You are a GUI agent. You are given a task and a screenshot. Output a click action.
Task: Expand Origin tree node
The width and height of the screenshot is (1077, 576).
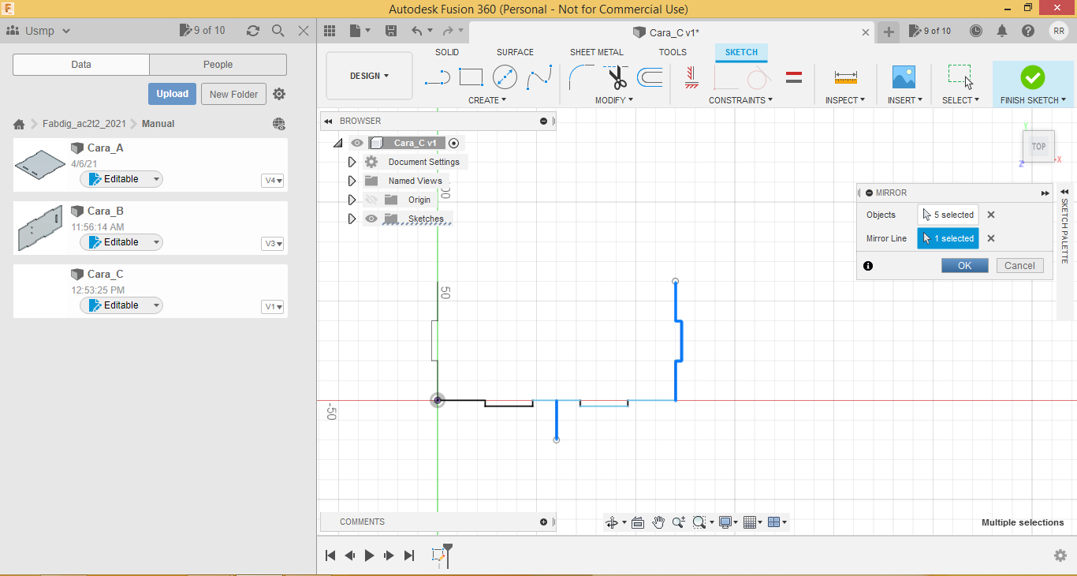pyautogui.click(x=352, y=200)
